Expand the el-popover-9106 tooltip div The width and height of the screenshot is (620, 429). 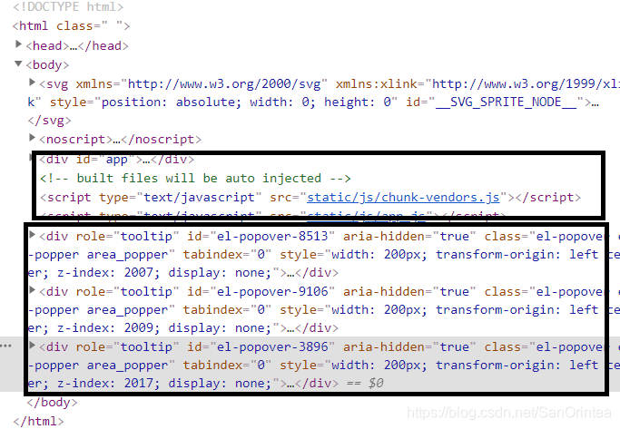pyautogui.click(x=33, y=290)
